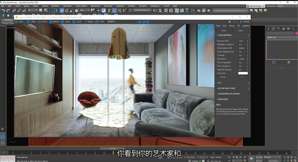Click the Select Object arrow icon
Screen dimensions: 298x162
[x=41, y=10]
